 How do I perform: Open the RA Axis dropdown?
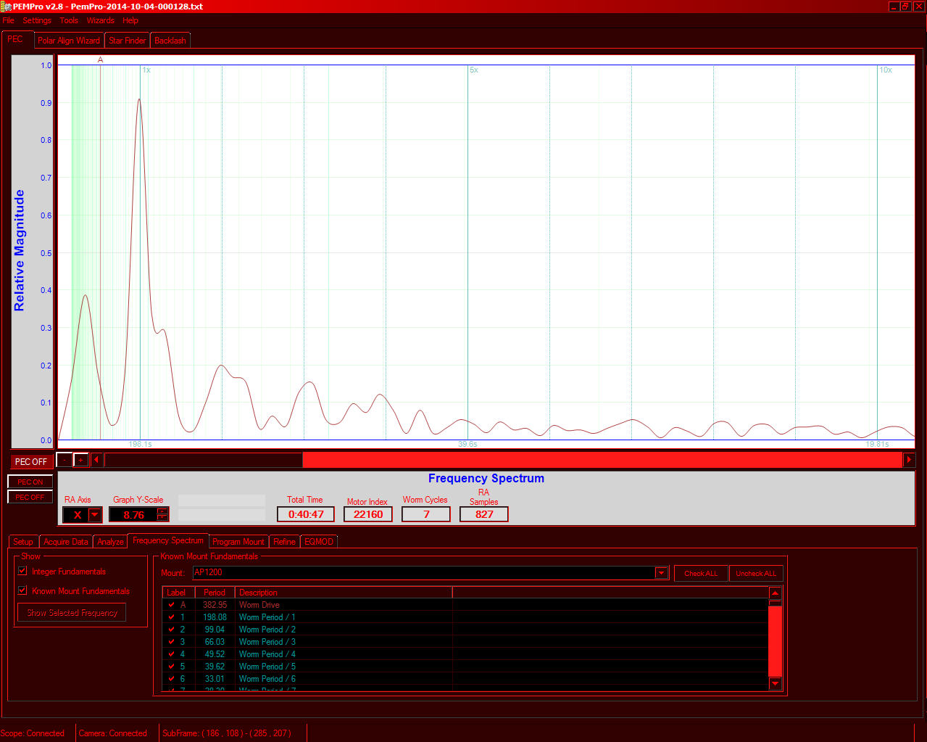[94, 515]
